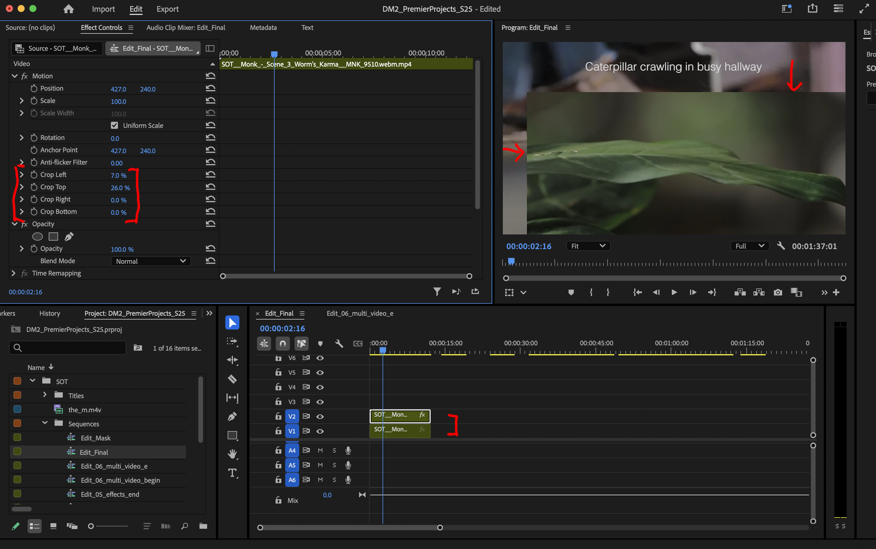Expand the Titles bin folder

coord(45,395)
